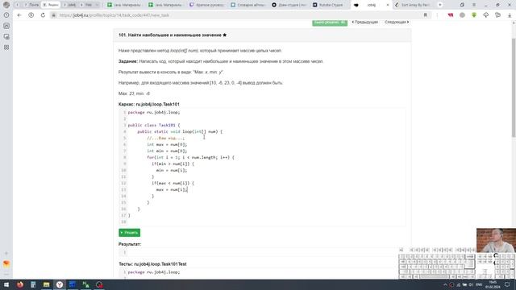Reload the page with the refresh icon
Viewport: 516px width, 290px height.
[x=43, y=15]
